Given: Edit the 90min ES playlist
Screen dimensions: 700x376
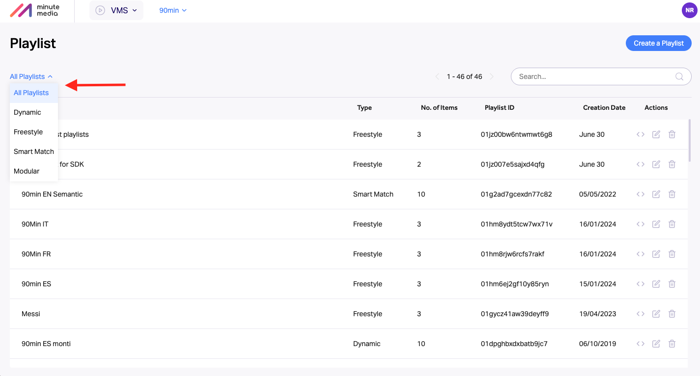Looking at the screenshot, I should pyautogui.click(x=656, y=284).
